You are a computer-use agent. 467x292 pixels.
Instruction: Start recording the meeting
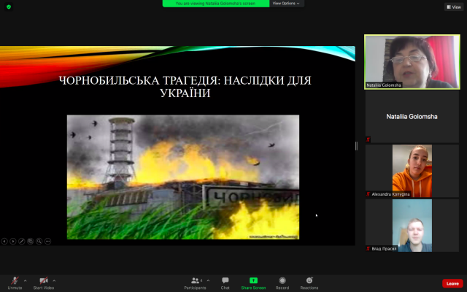(x=282, y=282)
